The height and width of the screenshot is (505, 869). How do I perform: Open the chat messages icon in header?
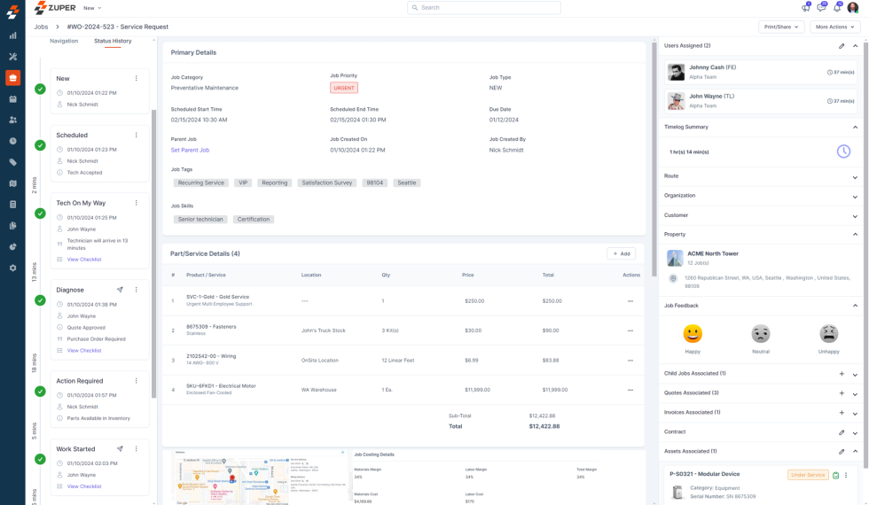pyautogui.click(x=820, y=8)
